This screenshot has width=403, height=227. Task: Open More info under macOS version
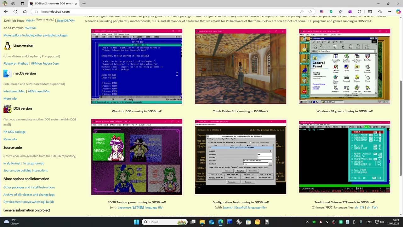click(10, 98)
